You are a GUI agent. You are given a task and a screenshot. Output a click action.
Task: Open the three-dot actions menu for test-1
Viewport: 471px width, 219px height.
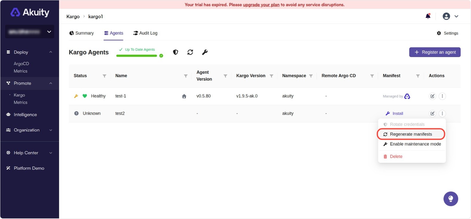(442, 96)
